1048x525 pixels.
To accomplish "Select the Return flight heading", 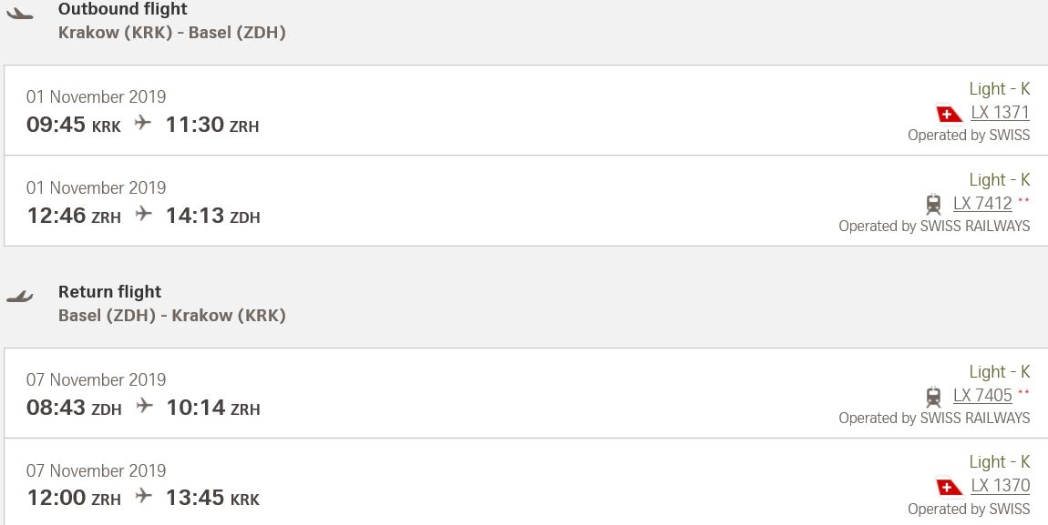I will coord(110,292).
